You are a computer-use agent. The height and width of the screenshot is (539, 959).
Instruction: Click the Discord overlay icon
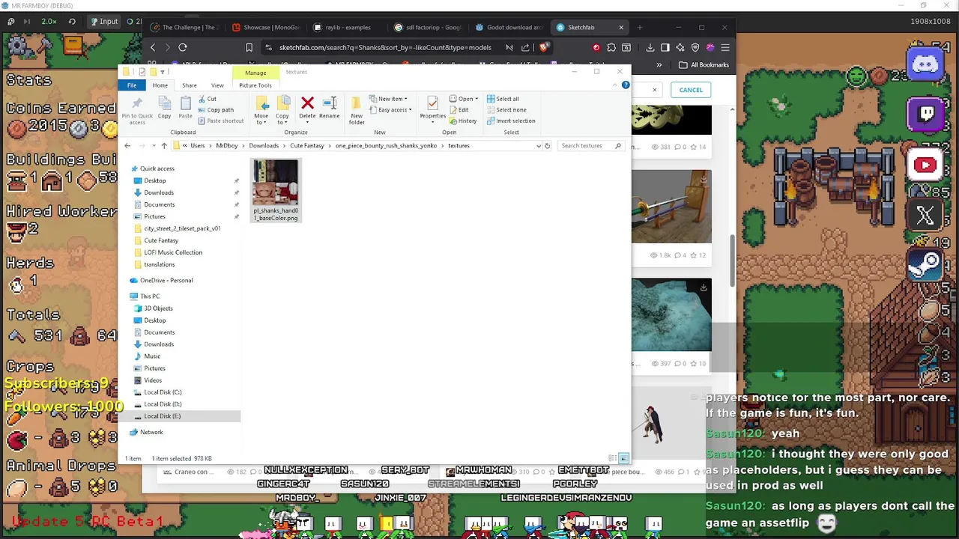[x=925, y=64]
